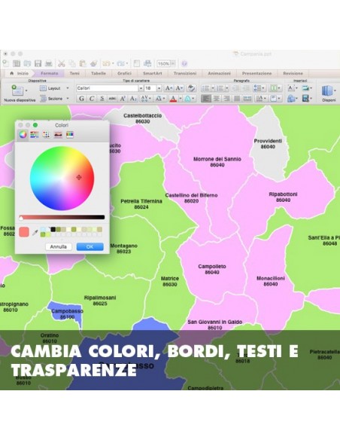This screenshot has width=340, height=440.
Task: Click the Save icon in the toolbar
Action: (38, 64)
